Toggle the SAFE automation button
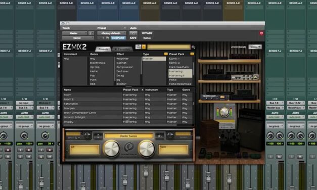317x190 pixels. (133, 38)
